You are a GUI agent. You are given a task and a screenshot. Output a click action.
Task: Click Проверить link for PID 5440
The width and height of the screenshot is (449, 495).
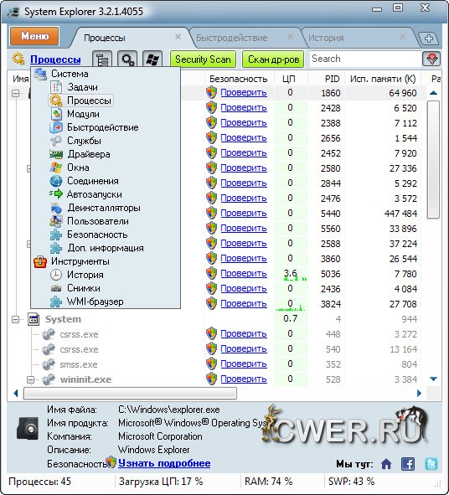point(244,213)
